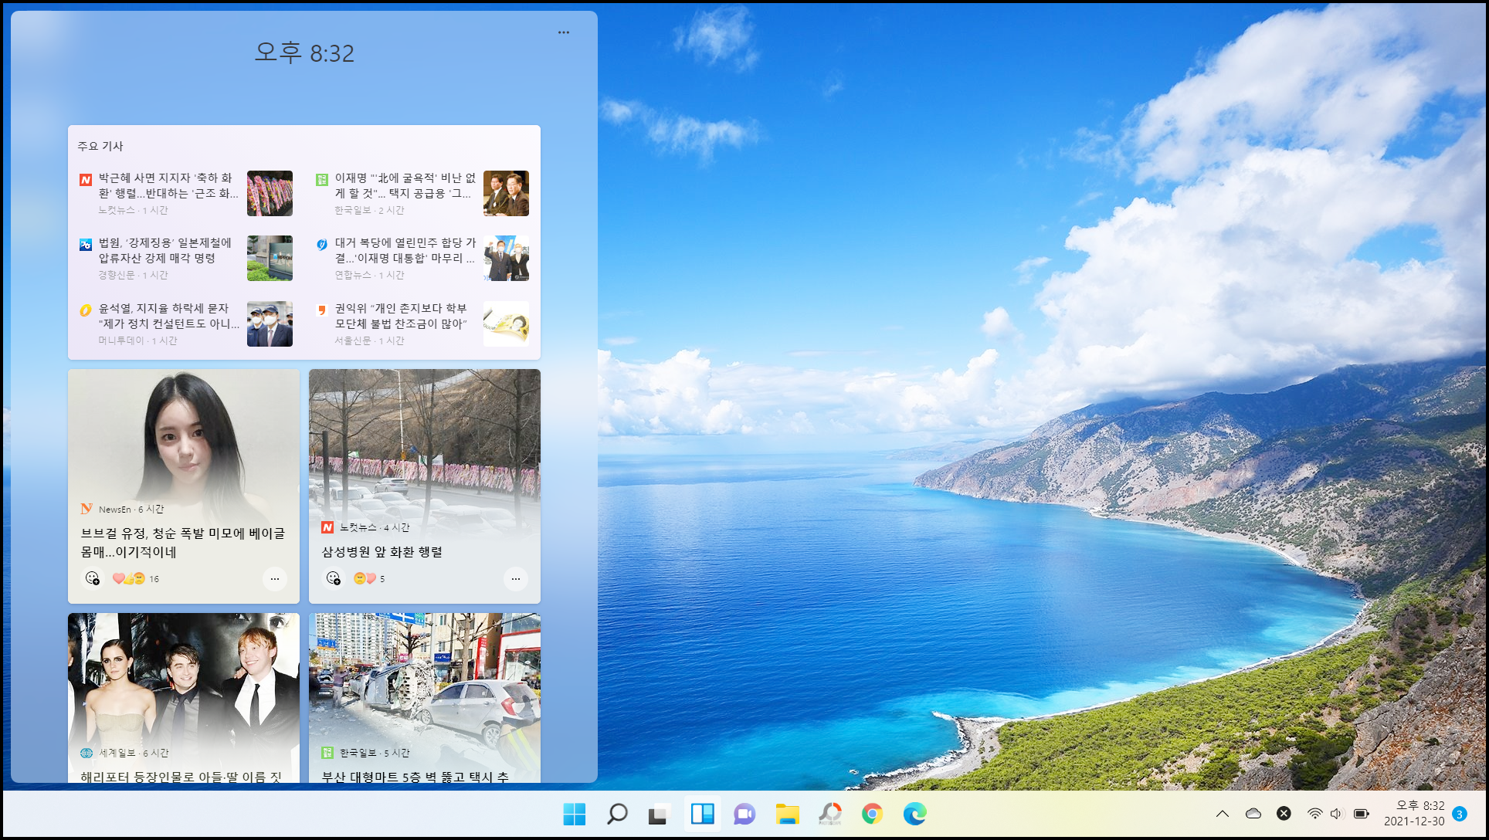Image resolution: width=1489 pixels, height=840 pixels.
Task: Open 박근혜 사면 지지자 headline link
Action: click(165, 185)
